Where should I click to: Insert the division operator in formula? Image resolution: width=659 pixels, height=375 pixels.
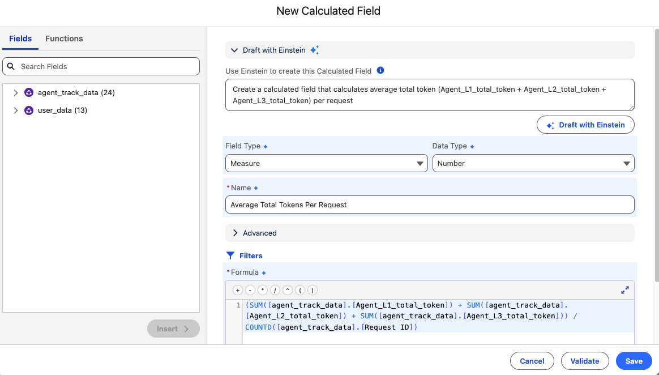coord(275,290)
